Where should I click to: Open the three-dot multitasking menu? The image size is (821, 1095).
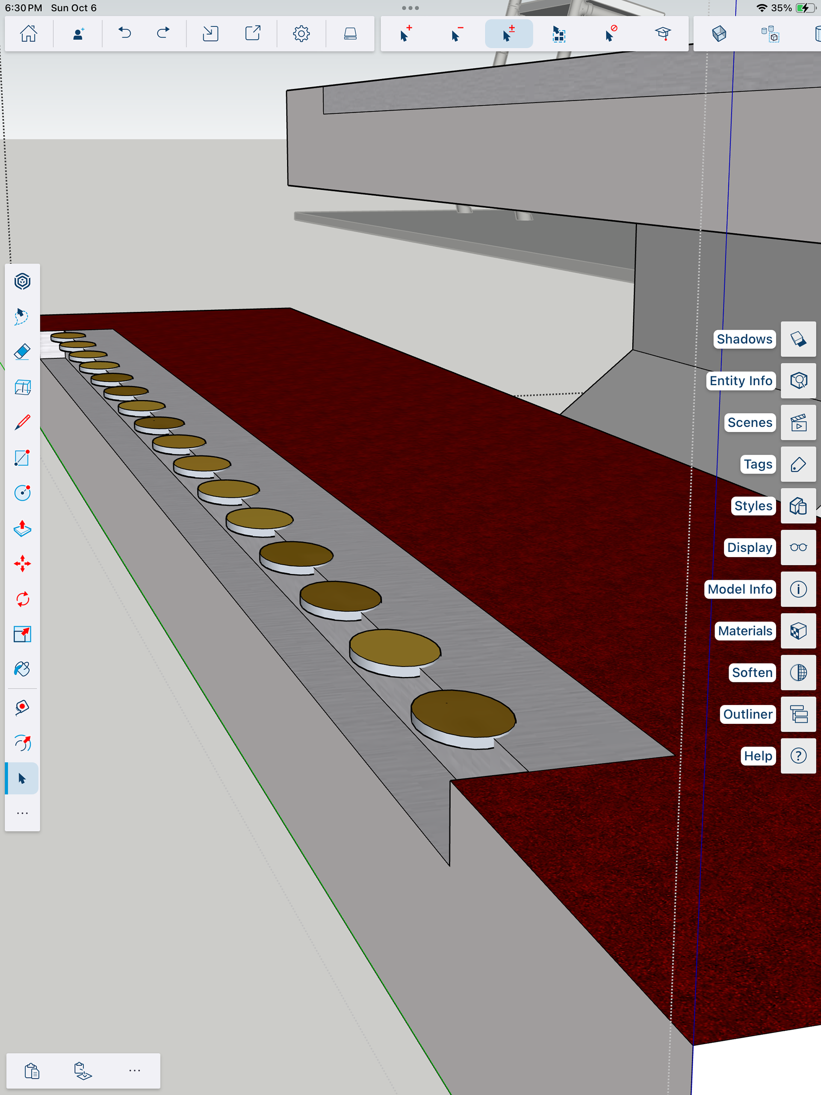[x=410, y=8]
